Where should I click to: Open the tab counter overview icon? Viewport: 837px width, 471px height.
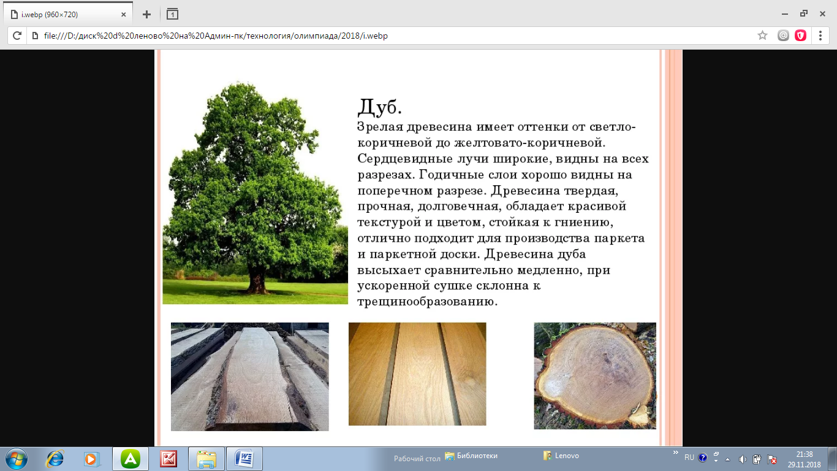[172, 14]
